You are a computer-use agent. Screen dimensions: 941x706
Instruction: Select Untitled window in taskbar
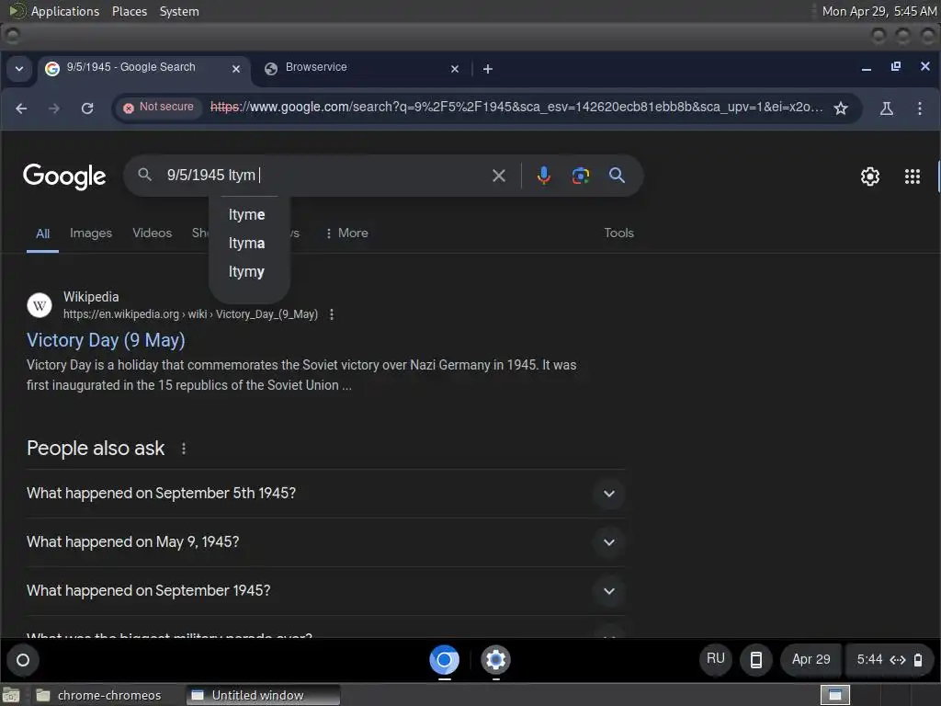262,695
